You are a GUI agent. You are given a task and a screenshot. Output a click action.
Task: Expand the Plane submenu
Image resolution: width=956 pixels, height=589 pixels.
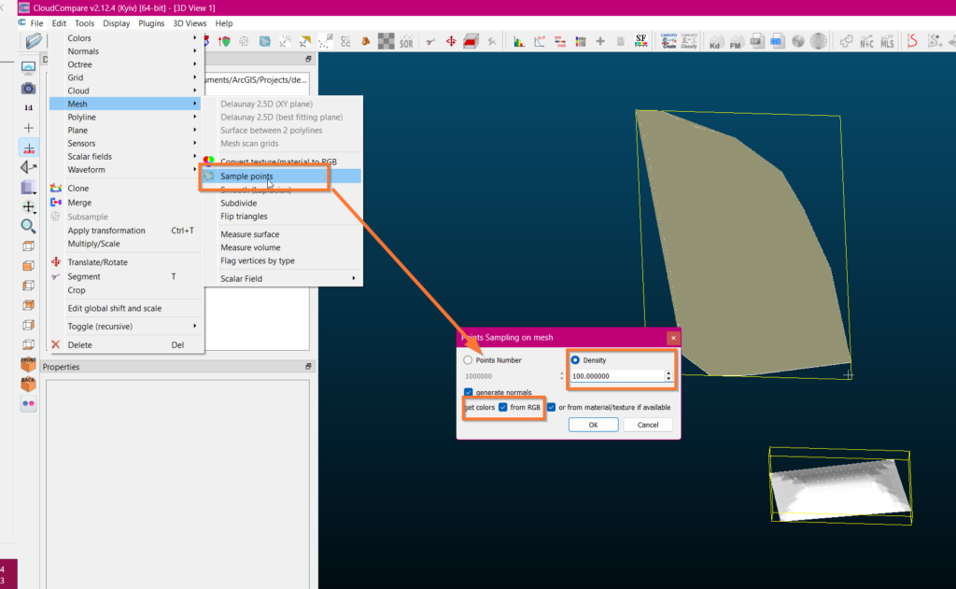(x=126, y=130)
